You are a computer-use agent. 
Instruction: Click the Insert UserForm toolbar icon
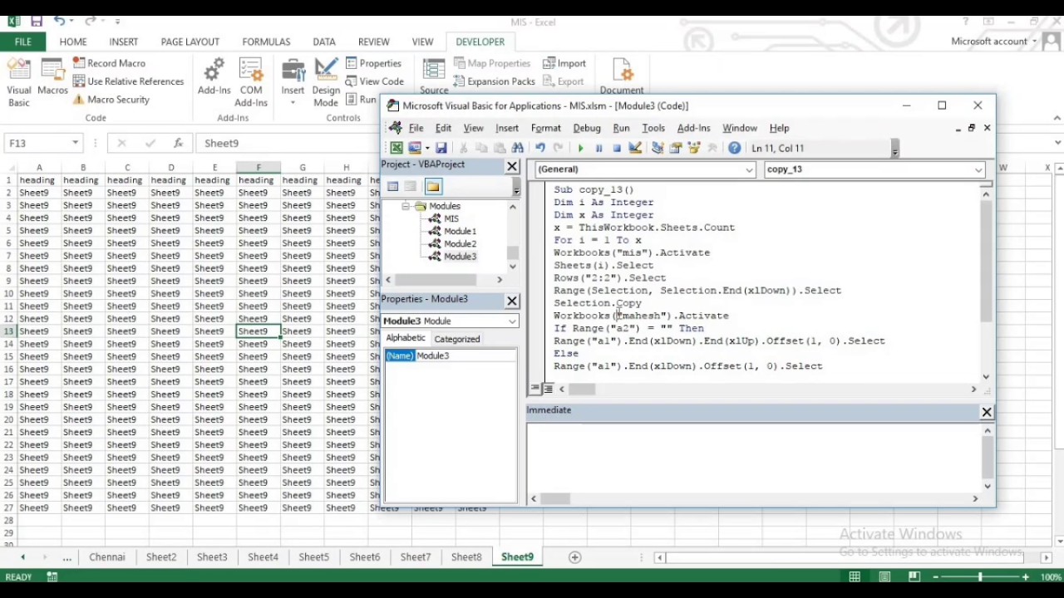coord(415,148)
